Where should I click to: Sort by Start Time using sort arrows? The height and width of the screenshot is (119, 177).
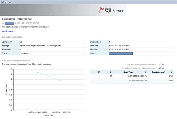pos(146,72)
